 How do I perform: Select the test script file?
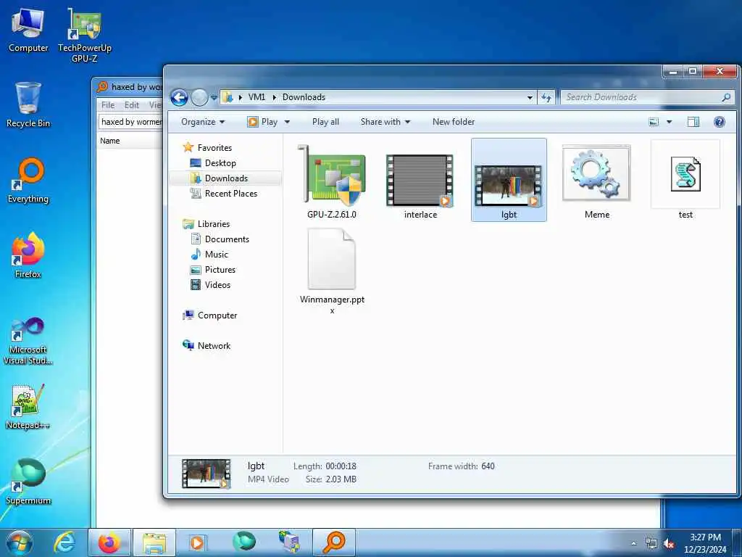pyautogui.click(x=685, y=180)
